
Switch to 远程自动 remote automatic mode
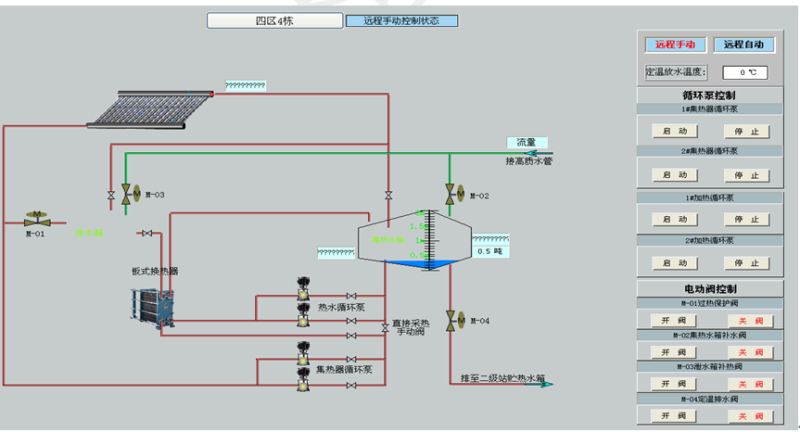(744, 44)
